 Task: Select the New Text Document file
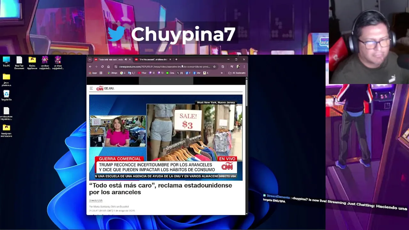click(19, 63)
